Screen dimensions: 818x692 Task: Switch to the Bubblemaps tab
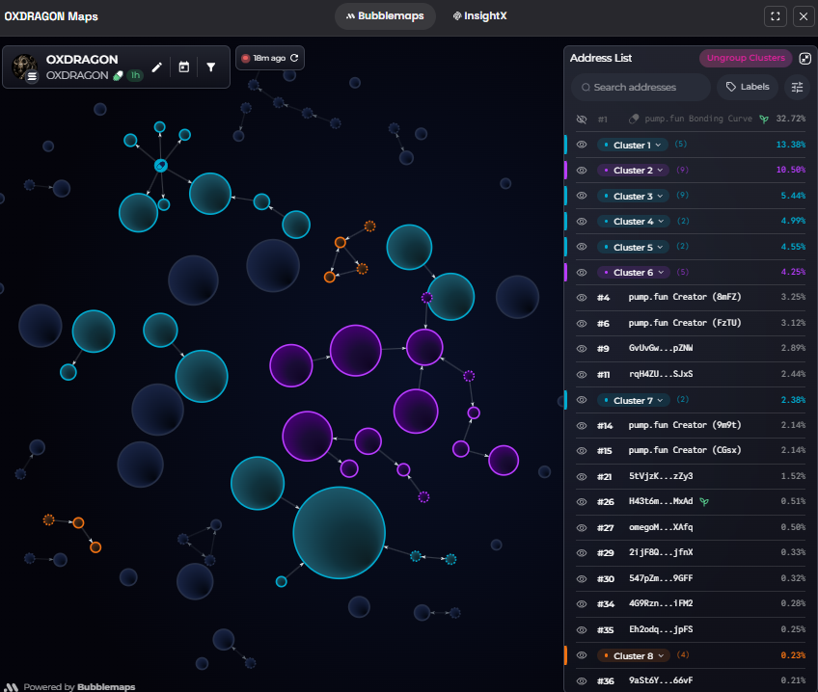(385, 16)
